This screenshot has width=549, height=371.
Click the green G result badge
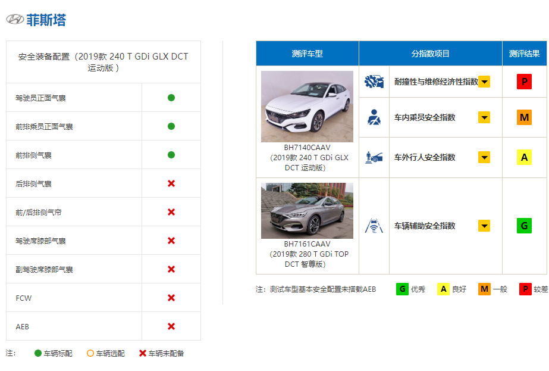[524, 226]
